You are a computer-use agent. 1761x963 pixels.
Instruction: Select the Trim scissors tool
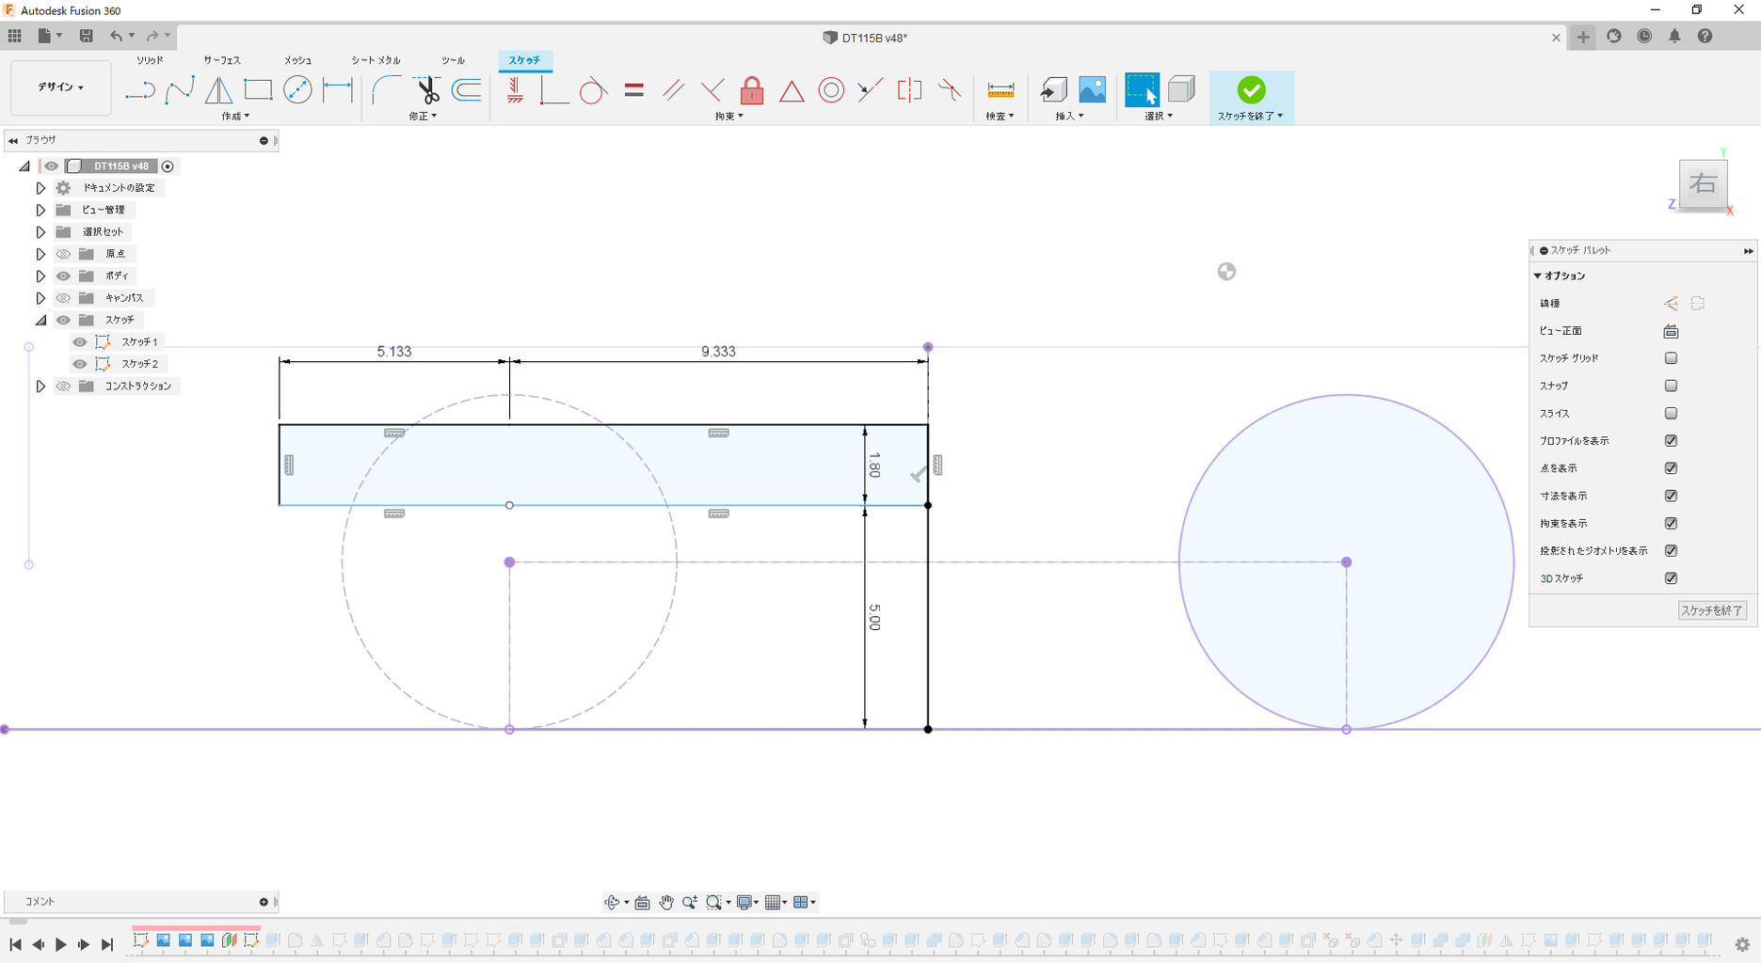(x=427, y=90)
